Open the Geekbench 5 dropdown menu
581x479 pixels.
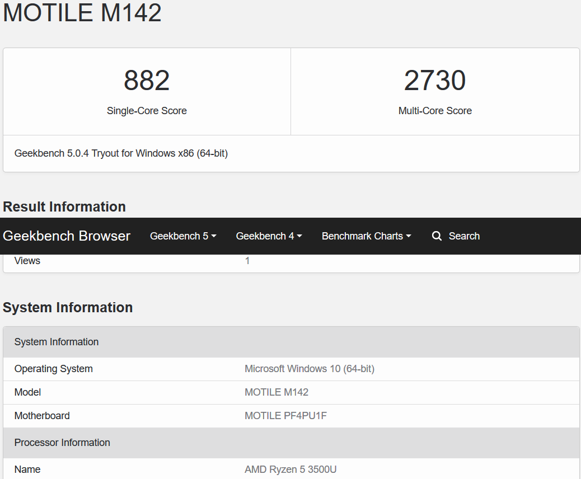[x=183, y=236]
